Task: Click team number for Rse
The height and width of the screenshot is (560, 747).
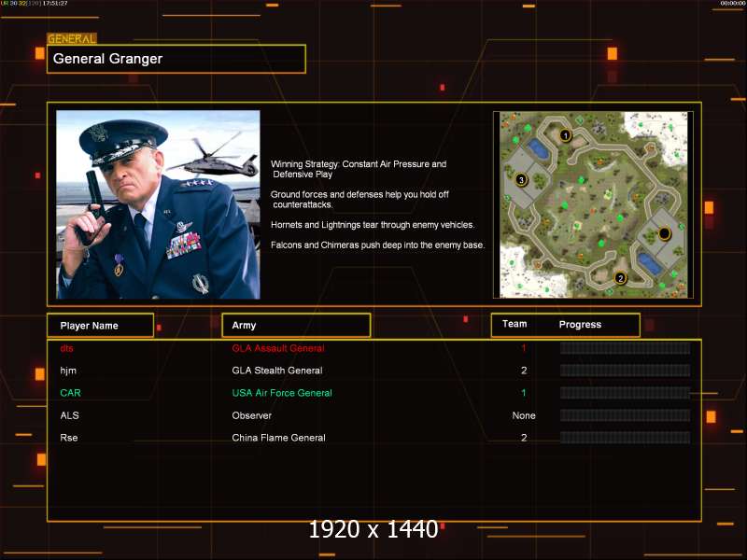Action: (524, 438)
